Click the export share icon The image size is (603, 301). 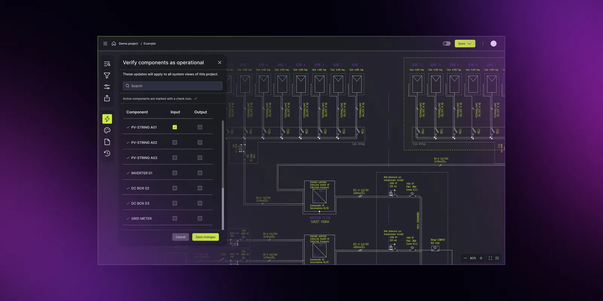point(107,98)
